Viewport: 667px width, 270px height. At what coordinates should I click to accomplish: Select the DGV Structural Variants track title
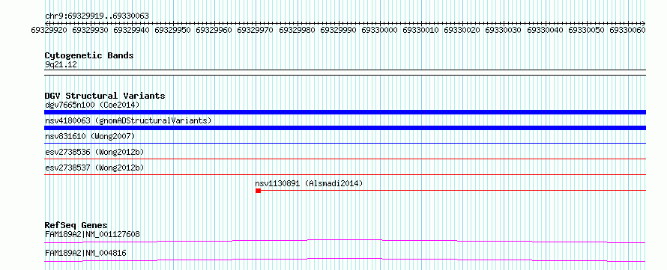(105, 96)
